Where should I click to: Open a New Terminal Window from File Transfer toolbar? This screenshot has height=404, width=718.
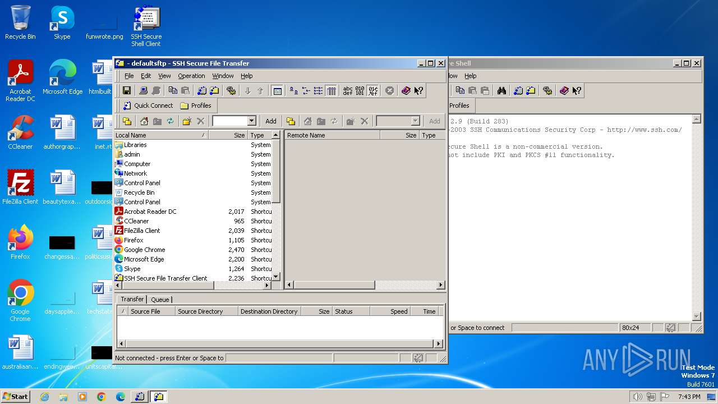coord(202,91)
